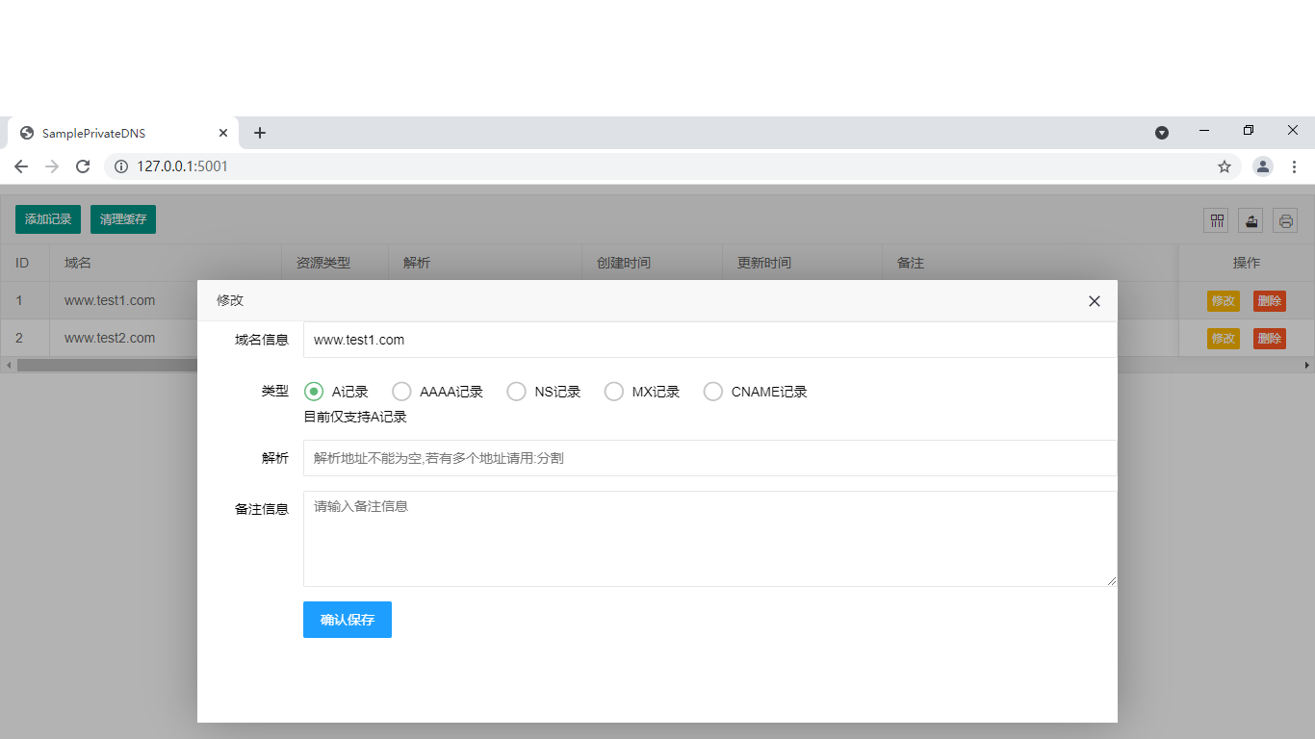Open the tab search dropdown icon

click(x=1162, y=133)
